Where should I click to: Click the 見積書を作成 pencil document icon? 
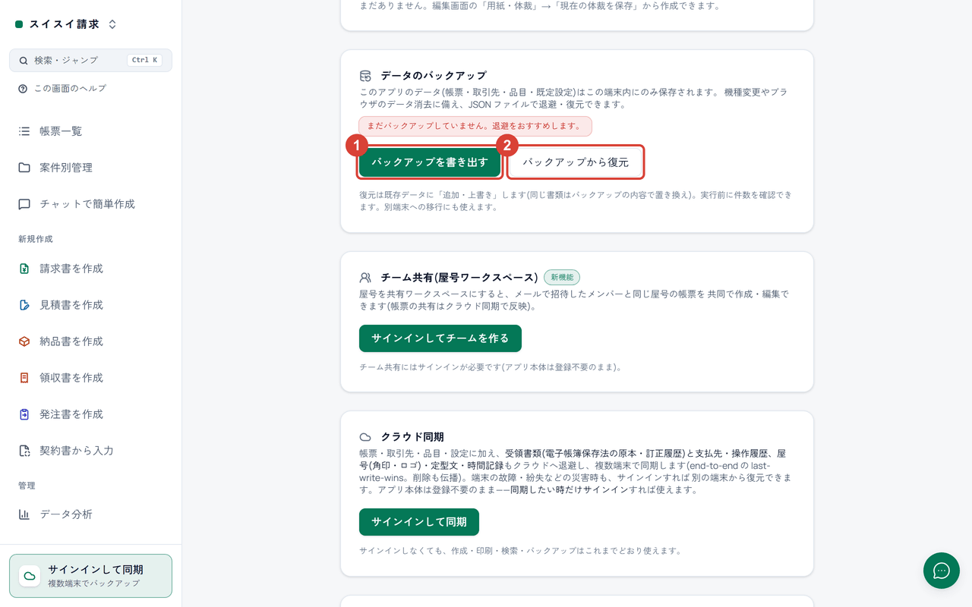pyautogui.click(x=24, y=305)
